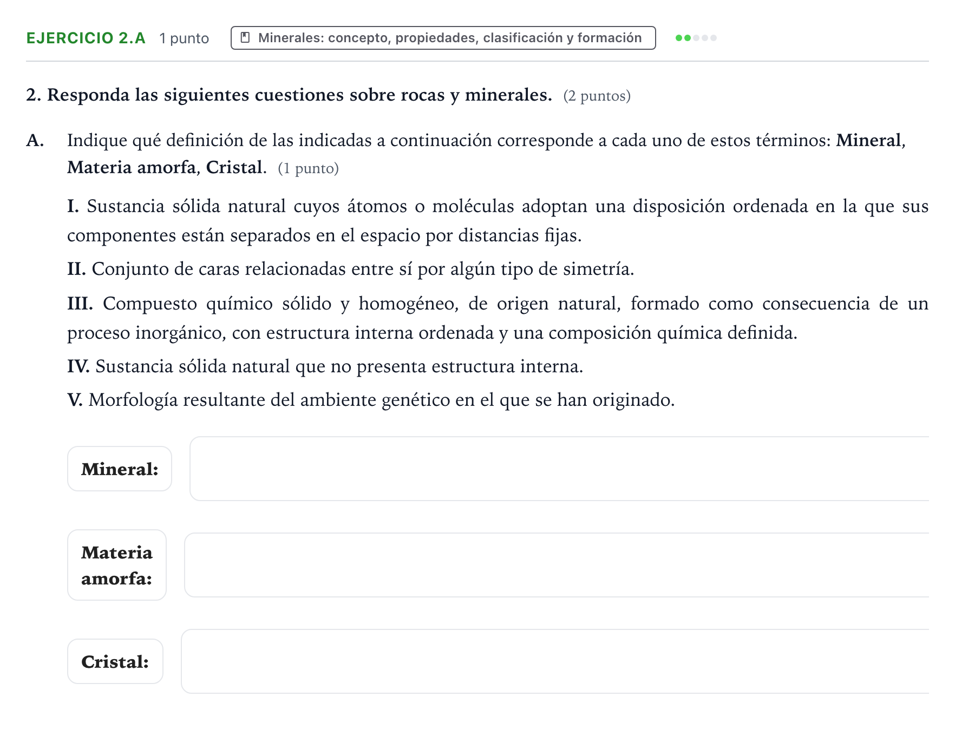
Task: Click the difficulty dots indicator
Action: tap(696, 38)
